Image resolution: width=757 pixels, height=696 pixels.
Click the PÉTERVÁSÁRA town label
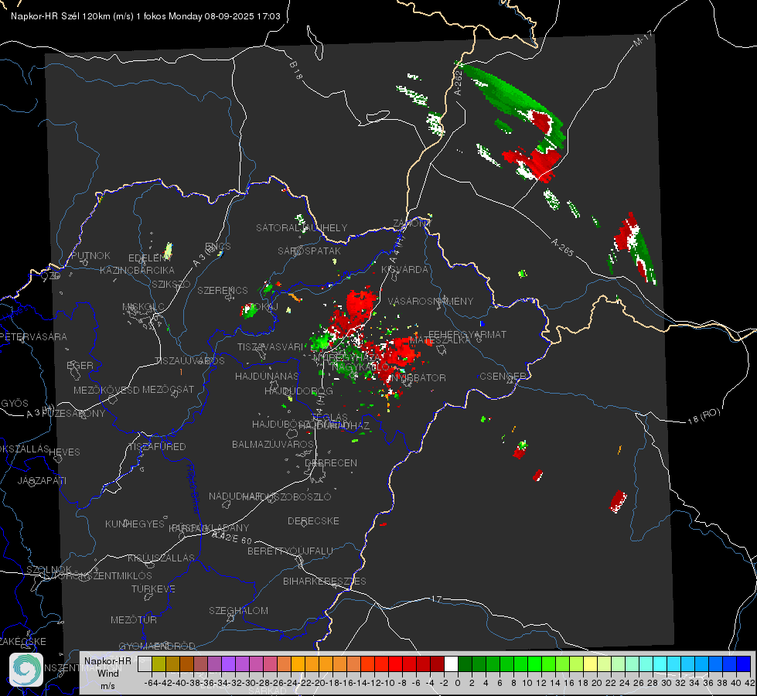(x=34, y=336)
